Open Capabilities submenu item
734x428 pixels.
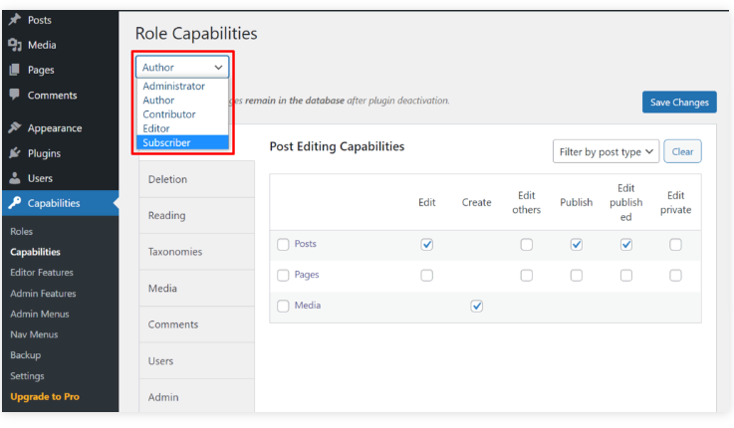[x=35, y=252]
